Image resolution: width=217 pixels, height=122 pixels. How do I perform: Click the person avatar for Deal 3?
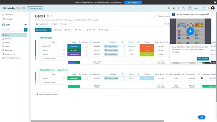[86, 54]
